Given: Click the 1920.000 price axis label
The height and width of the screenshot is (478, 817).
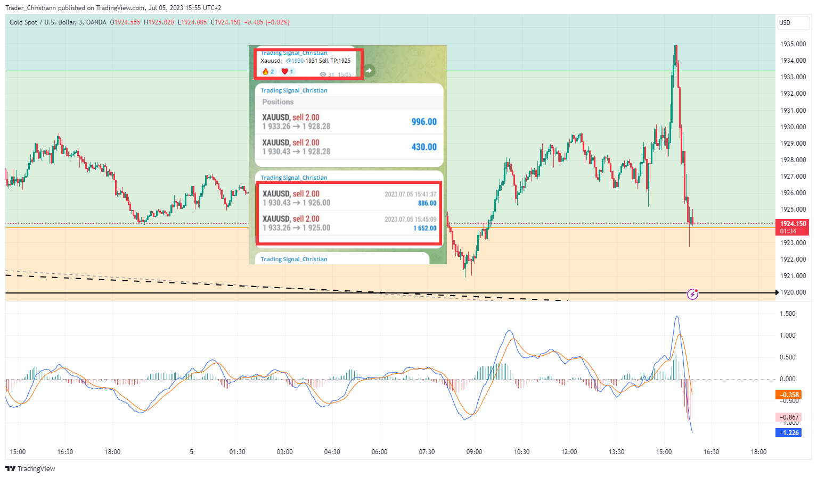Looking at the screenshot, I should pos(793,292).
